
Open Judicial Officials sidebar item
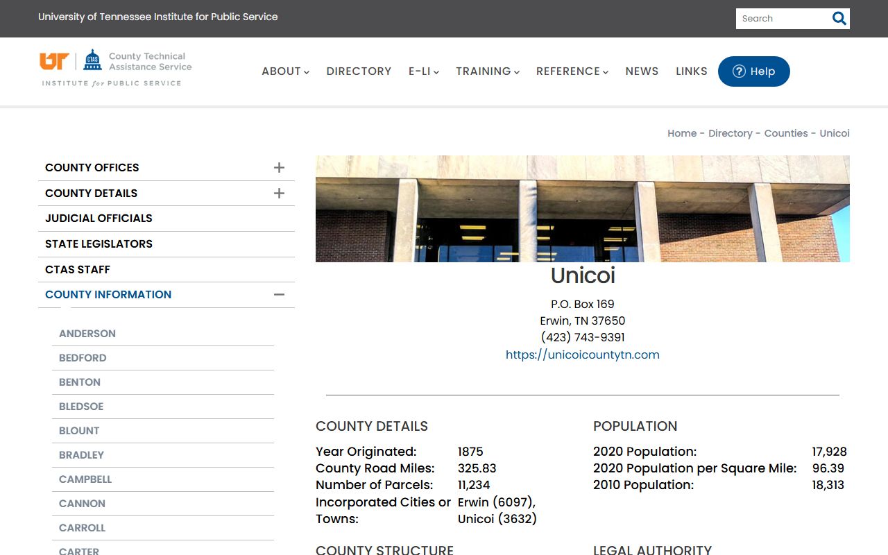pos(166,219)
